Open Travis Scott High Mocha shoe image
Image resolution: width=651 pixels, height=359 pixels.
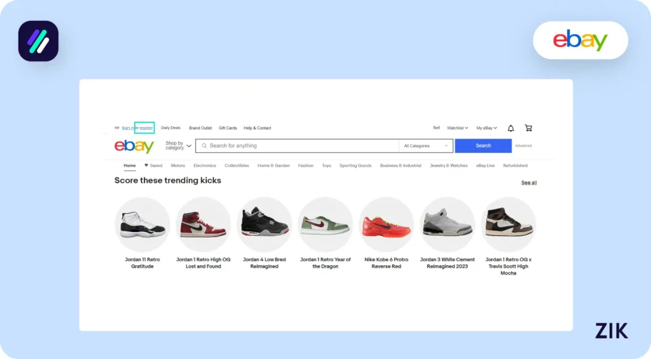point(508,225)
